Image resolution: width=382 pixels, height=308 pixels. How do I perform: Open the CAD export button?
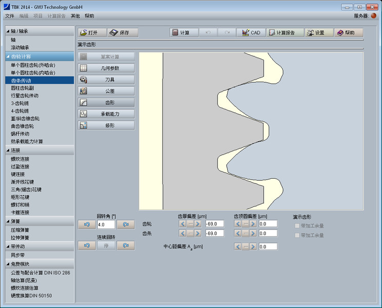[251, 32]
